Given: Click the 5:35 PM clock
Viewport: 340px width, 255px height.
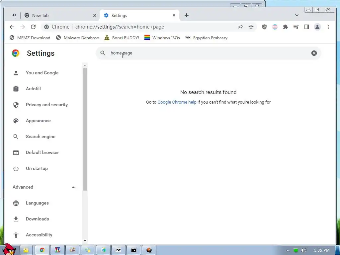Looking at the screenshot, I should coord(322,250).
